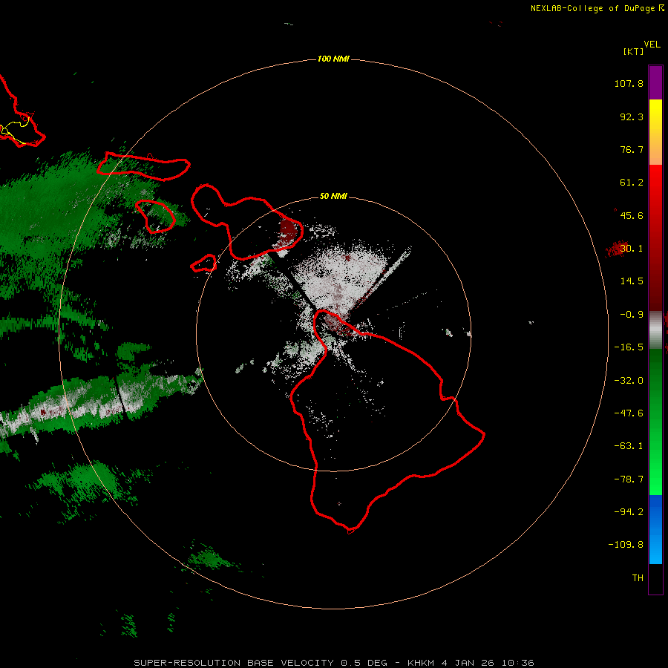Click the 76.7 scale value
The height and width of the screenshot is (668, 668).
coord(632,149)
